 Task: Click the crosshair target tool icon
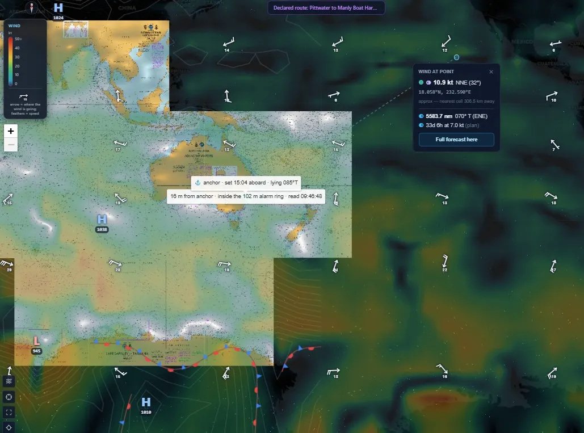(9, 397)
